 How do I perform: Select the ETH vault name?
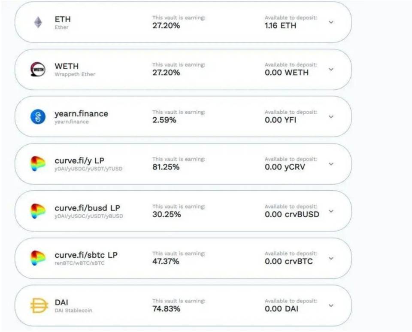tap(63, 19)
